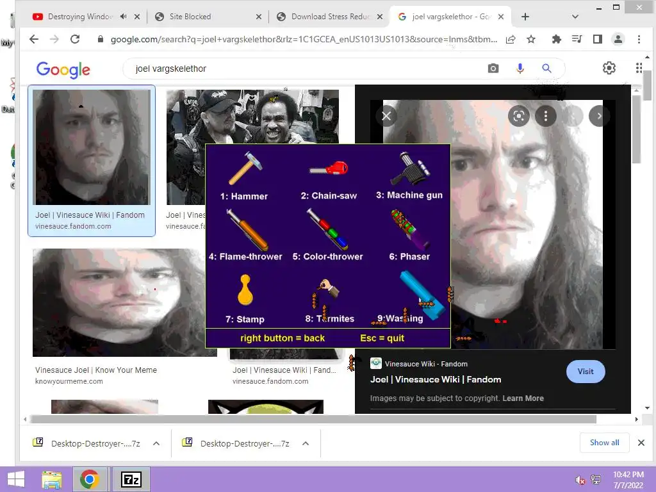Open Vinesauce Joel Know Your Meme result

click(x=96, y=370)
